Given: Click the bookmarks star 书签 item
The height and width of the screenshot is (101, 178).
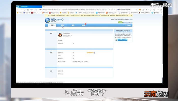Looking at the screenshot, I should [x=19, y=13].
